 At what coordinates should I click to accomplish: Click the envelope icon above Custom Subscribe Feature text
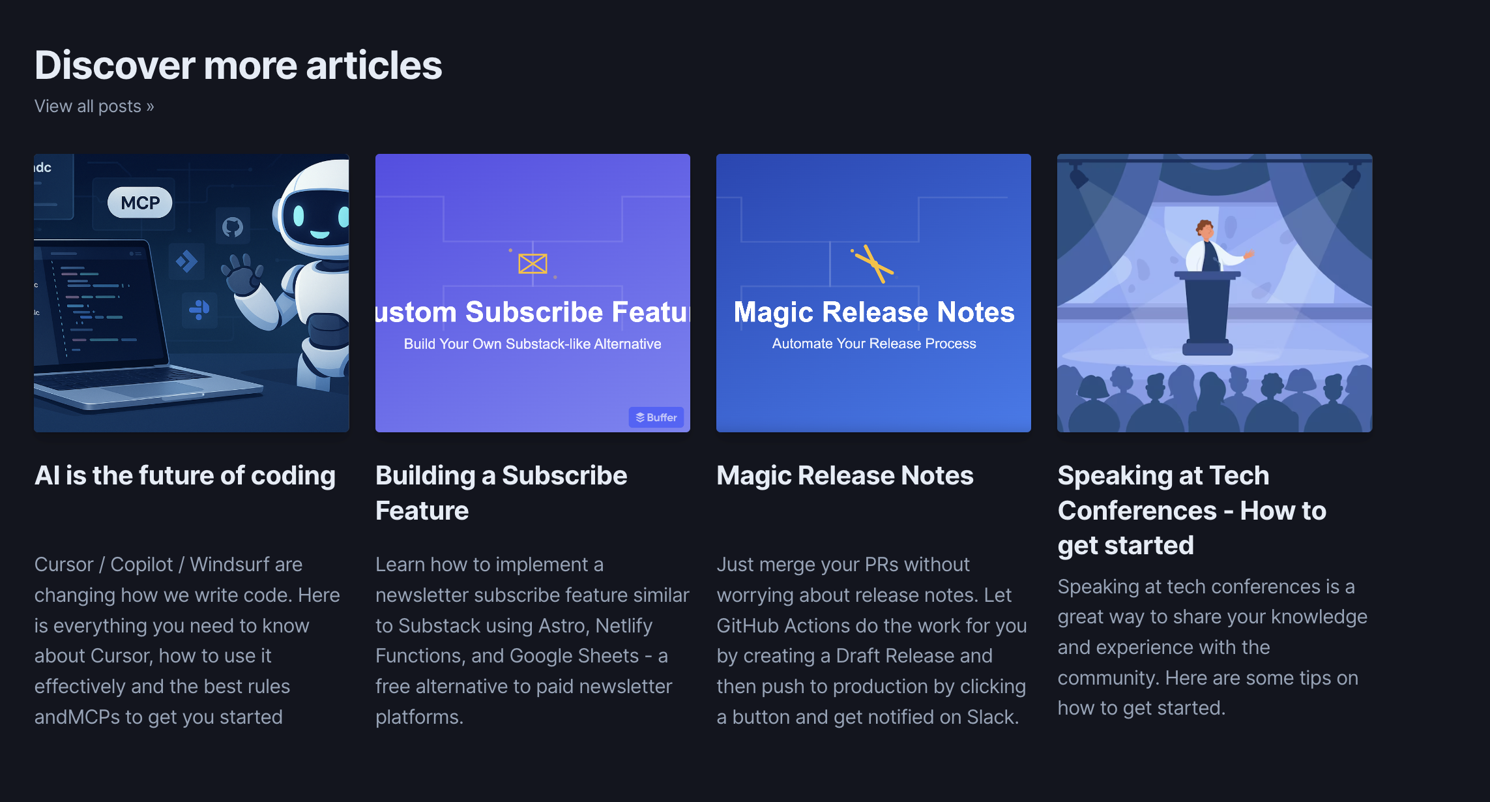pyautogui.click(x=532, y=263)
